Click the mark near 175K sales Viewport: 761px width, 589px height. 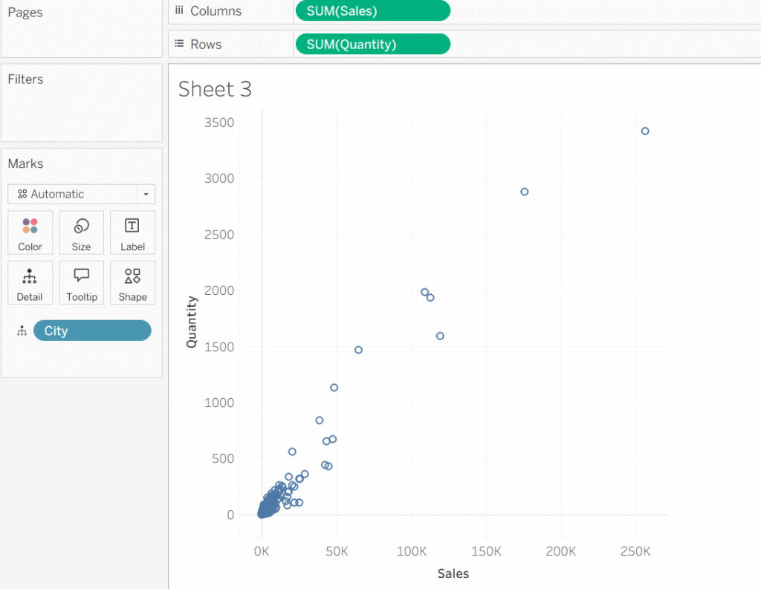click(524, 192)
